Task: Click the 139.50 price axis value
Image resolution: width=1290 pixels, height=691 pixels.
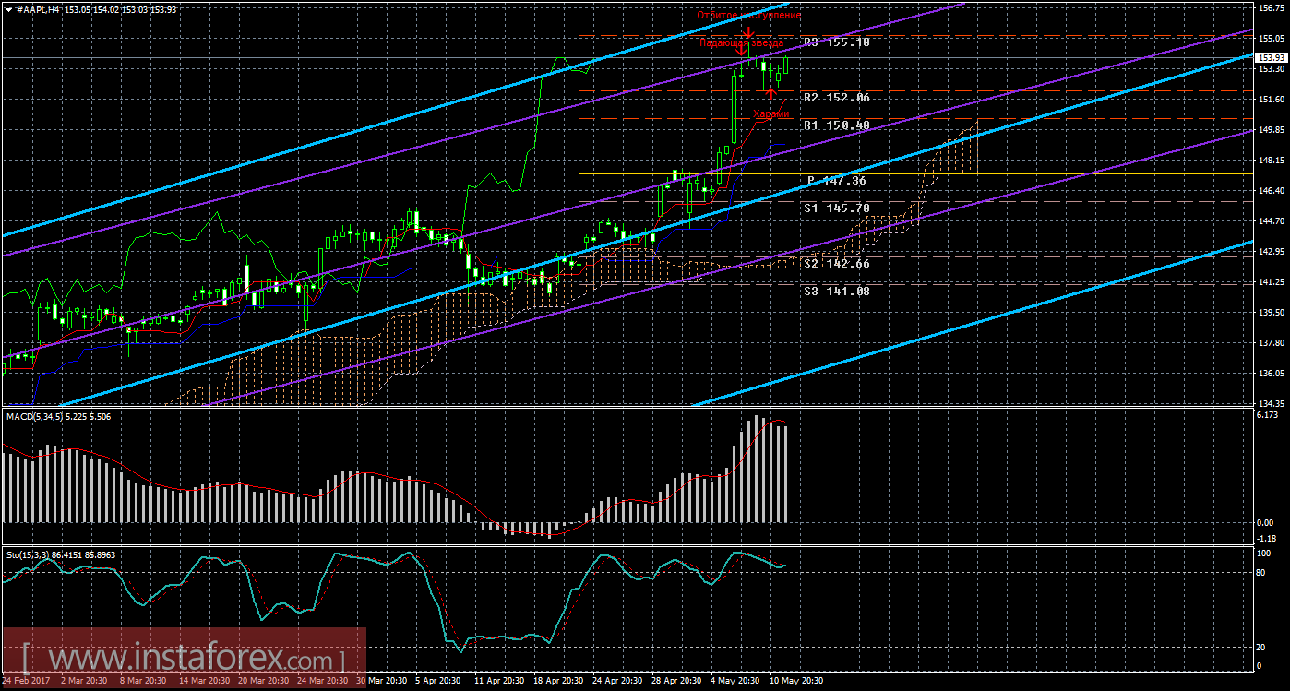Action: click(1272, 313)
